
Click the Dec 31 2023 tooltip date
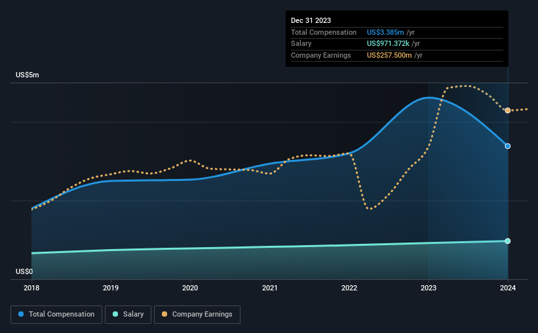point(311,20)
